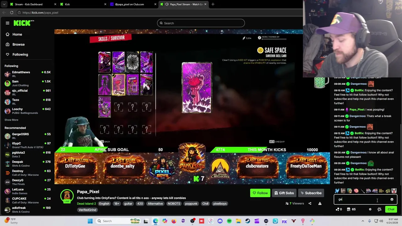
Task: Open CUPC4KE recommended channel
Action: [x=28, y=201]
